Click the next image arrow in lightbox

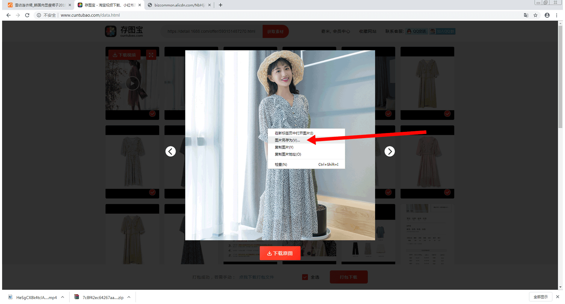[x=389, y=152]
